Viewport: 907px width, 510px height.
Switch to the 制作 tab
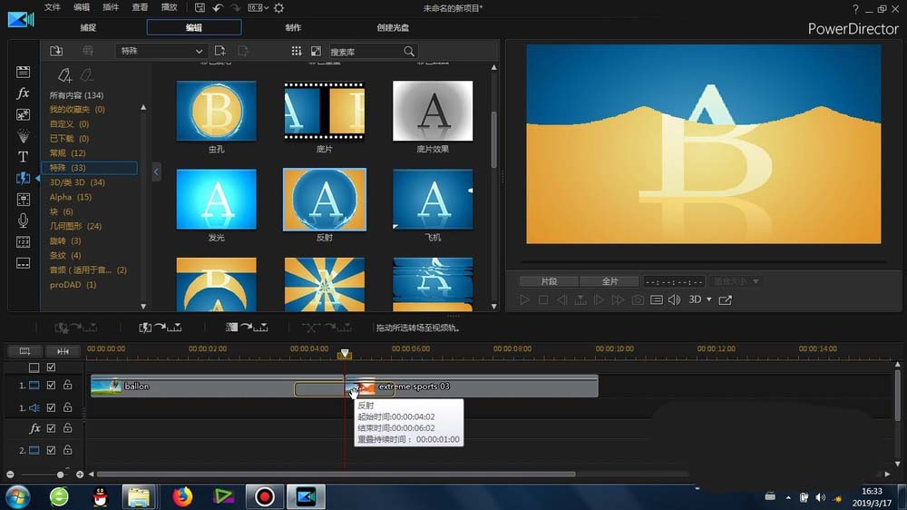point(293,27)
